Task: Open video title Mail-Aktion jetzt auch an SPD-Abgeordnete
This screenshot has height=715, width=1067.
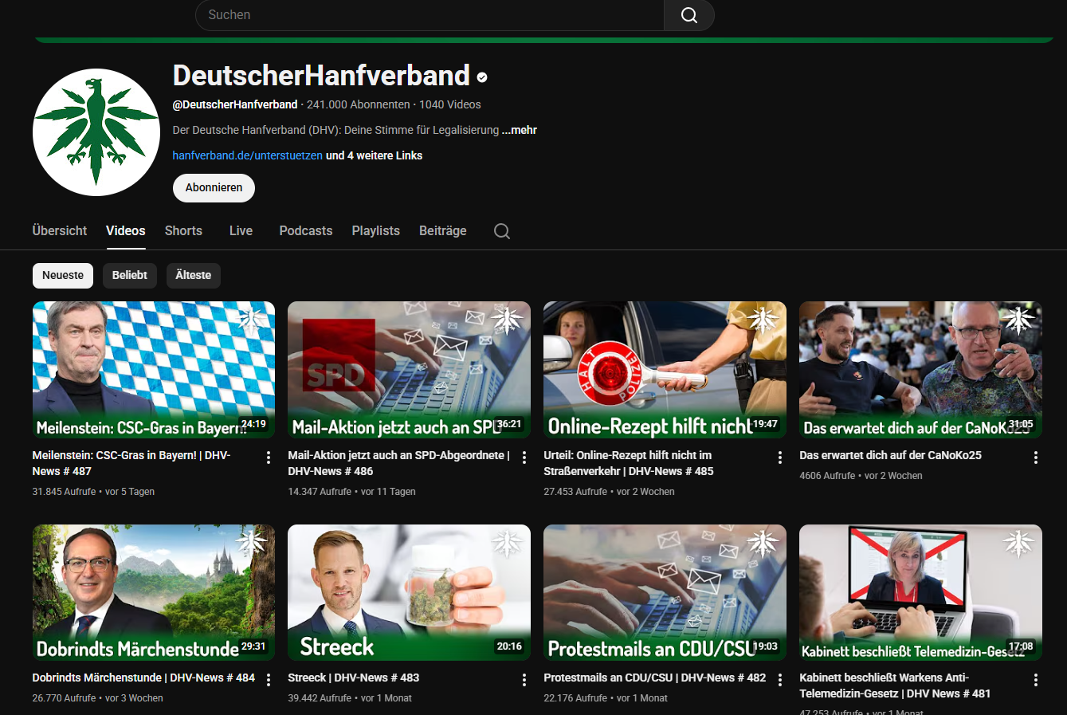Action: pyautogui.click(x=398, y=463)
